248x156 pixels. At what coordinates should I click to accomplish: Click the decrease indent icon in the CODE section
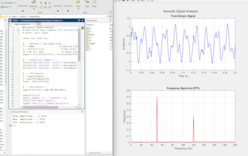(x=45, y=7)
